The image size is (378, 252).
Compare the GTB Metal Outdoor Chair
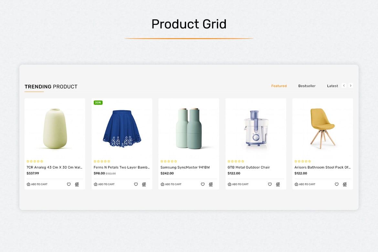pyautogui.click(x=278, y=184)
